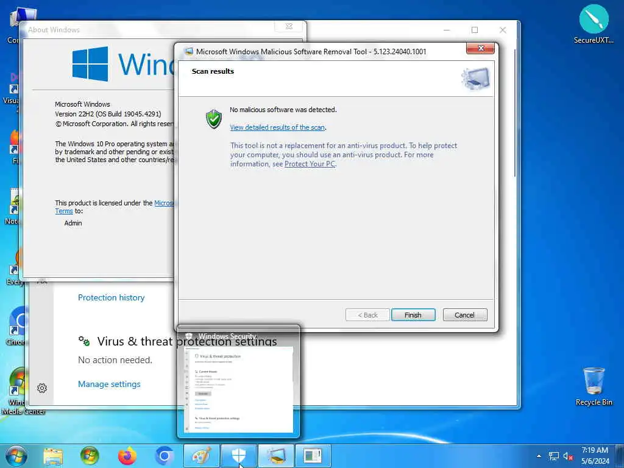Close the About Windows dialog
The width and height of the screenshot is (624, 468).
(x=289, y=26)
